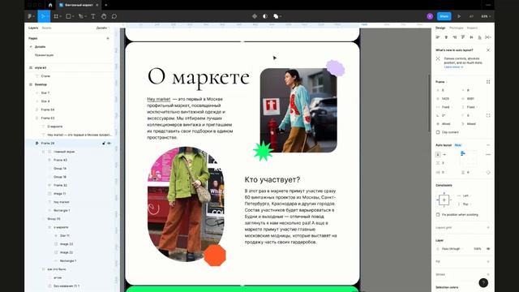Click the Align vertical centers icon
519x292 pixels.
pyautogui.click(x=471, y=37)
